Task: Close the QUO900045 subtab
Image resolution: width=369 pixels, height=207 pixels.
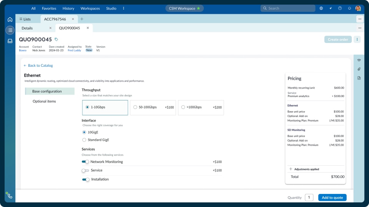Action: click(x=88, y=28)
